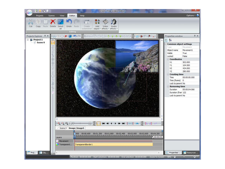Click the TransparentBorder1 clip on timeline
Screen dimensions: 225x169
pos(114,145)
